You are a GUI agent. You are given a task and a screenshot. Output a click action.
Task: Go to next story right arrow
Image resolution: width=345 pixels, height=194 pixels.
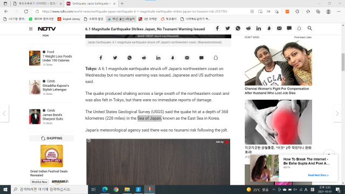tap(337, 114)
